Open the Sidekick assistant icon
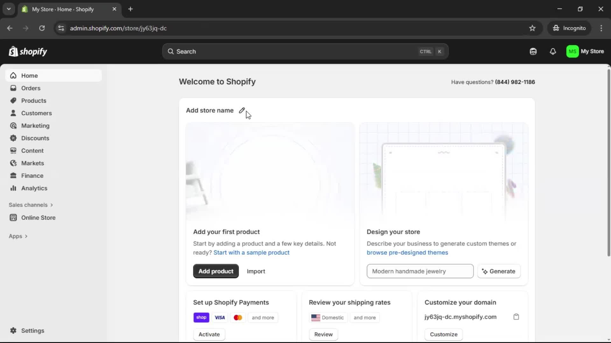This screenshot has height=343, width=611. (x=533, y=51)
